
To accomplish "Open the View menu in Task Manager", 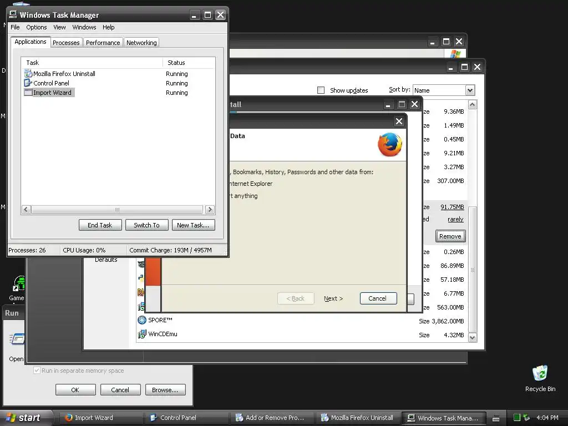I will (59, 27).
